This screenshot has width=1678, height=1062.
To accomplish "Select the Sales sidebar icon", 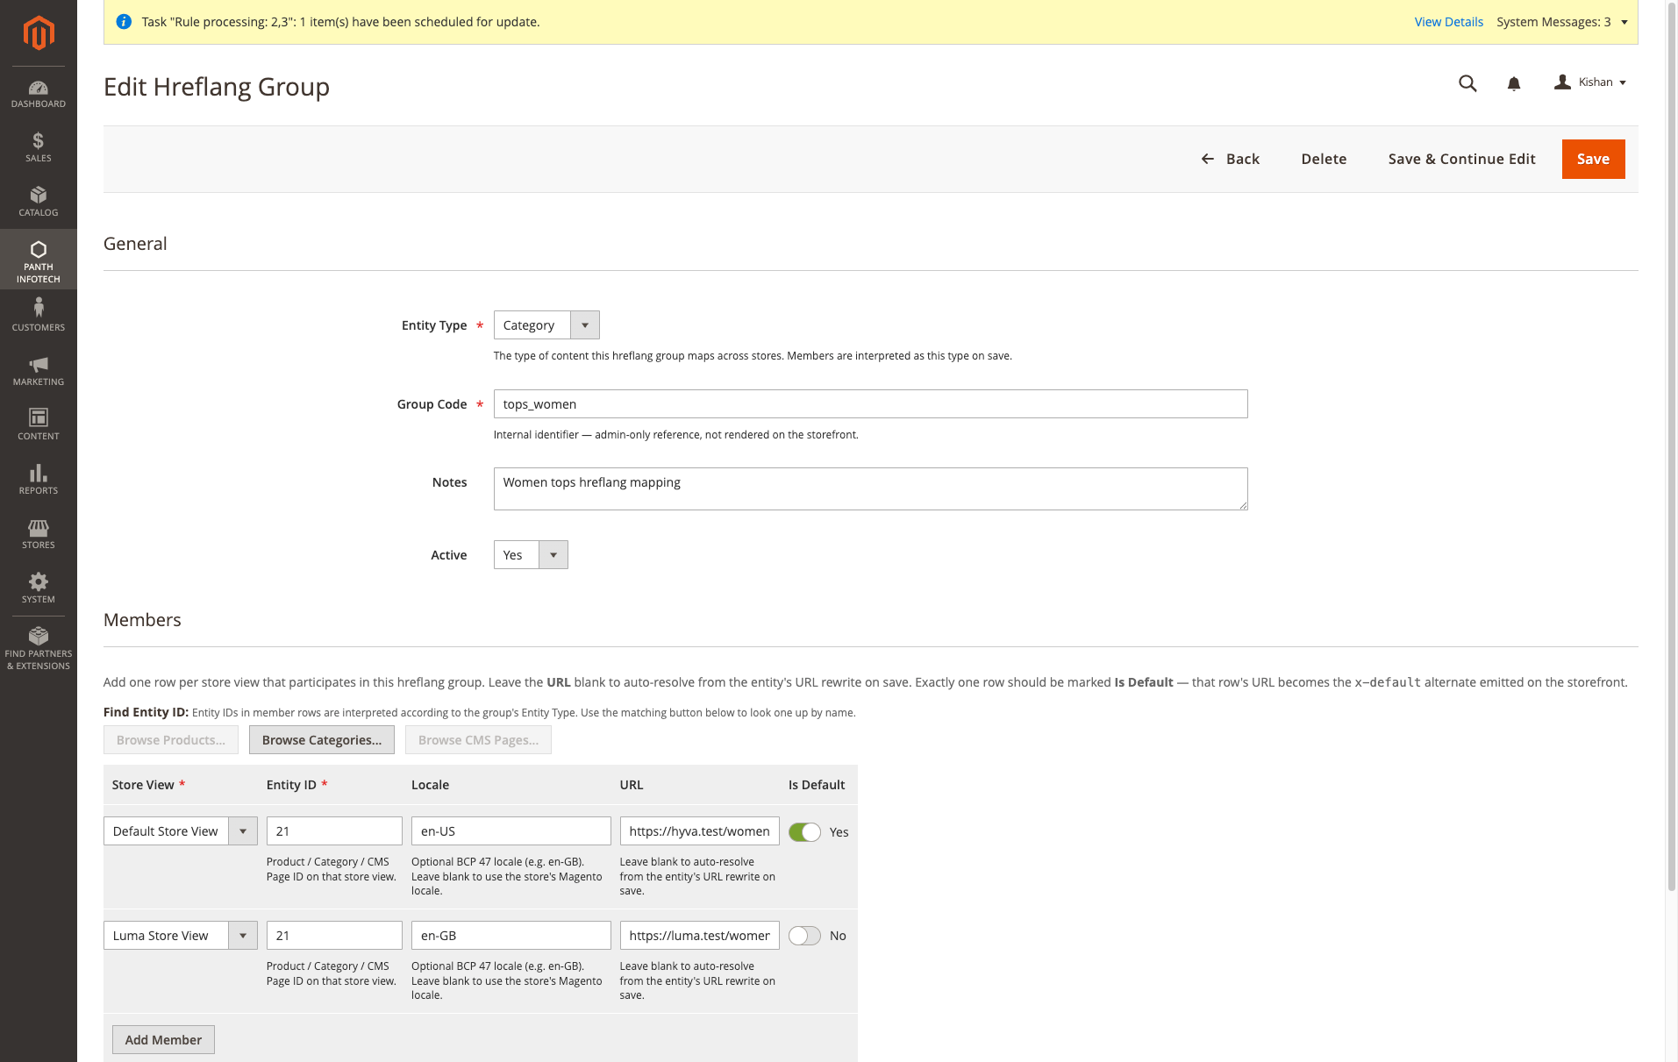I will tap(38, 147).
